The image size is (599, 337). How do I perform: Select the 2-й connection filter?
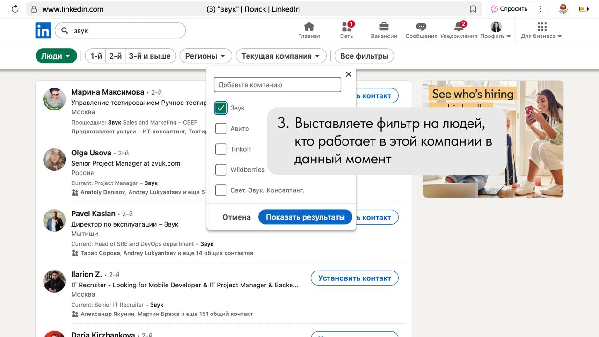(116, 56)
